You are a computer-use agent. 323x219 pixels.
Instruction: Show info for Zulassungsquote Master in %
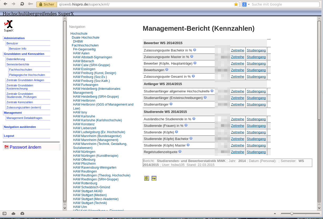[192, 56]
